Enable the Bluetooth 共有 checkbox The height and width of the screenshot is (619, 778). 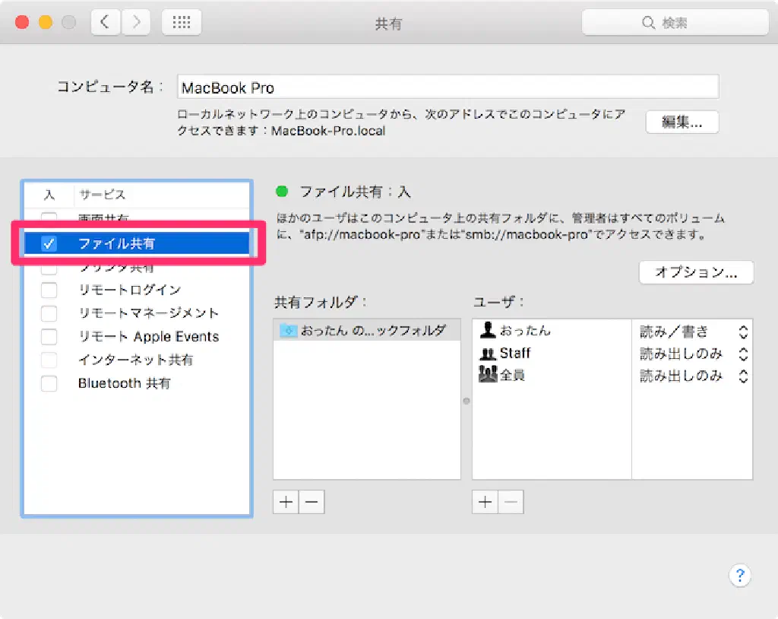(x=49, y=383)
